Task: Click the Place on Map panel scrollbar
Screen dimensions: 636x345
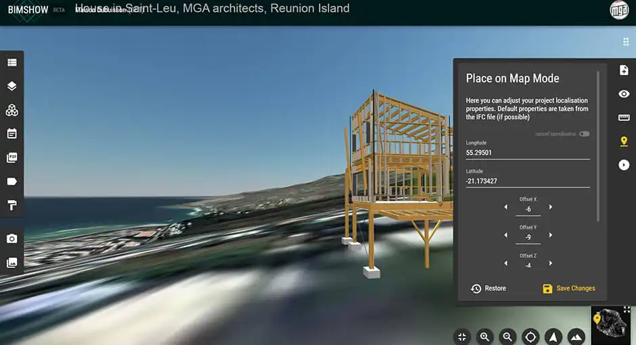Action: click(598, 147)
